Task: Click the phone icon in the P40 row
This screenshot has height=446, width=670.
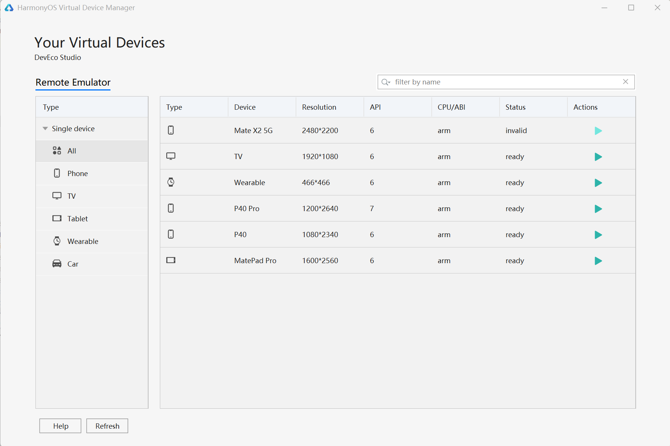Action: [171, 234]
